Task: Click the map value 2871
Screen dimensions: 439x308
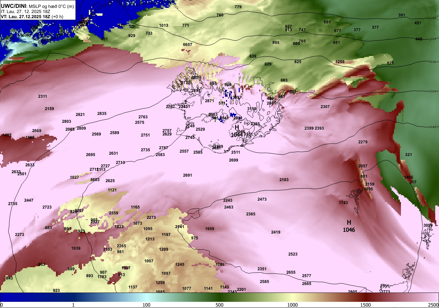Action: (x=210, y=101)
